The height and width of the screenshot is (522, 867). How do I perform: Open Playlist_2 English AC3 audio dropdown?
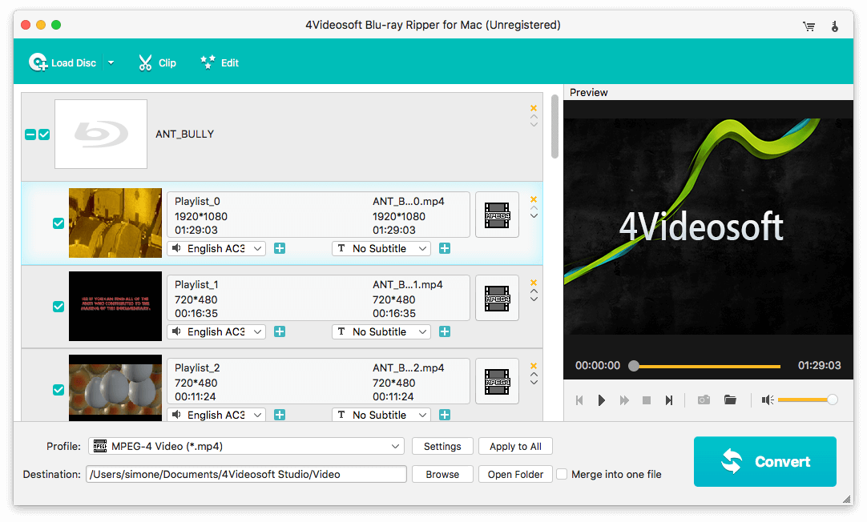(216, 415)
